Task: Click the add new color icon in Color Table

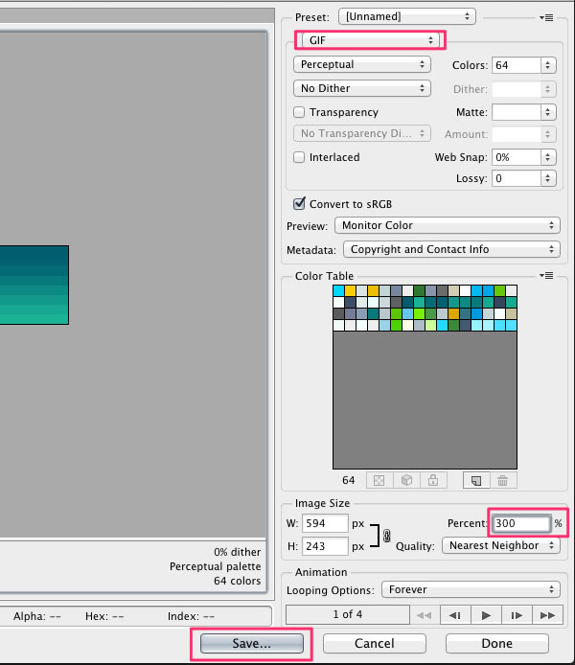Action: click(x=476, y=480)
